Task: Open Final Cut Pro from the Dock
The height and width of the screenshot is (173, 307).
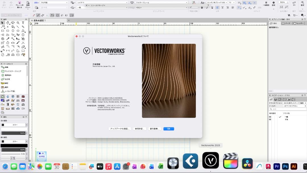Action: coord(231,163)
